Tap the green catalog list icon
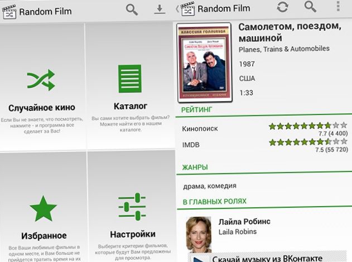 tap(130, 79)
